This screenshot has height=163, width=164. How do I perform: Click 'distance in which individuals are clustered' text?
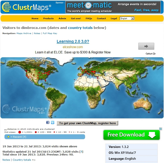click(x=31, y=129)
